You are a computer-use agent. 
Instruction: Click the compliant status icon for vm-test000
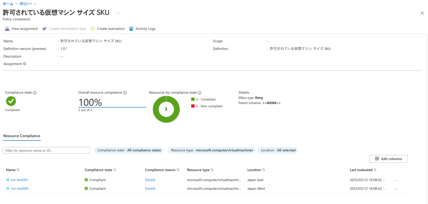[86, 189]
